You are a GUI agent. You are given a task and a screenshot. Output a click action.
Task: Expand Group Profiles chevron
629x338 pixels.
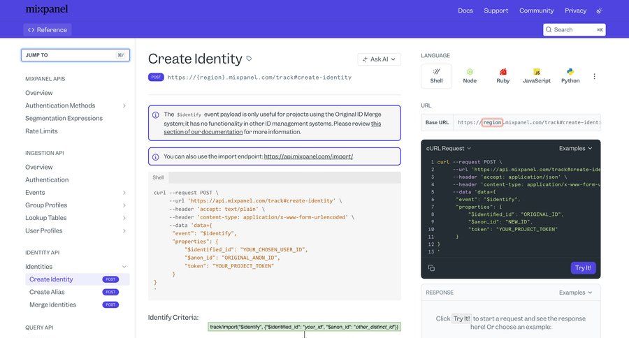click(124, 205)
